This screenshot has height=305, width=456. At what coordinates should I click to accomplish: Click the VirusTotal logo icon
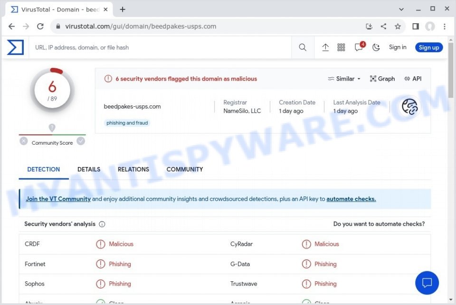click(15, 47)
